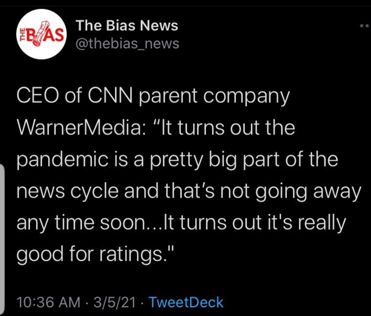Visit the @thebias_news handle
The image size is (371, 316).
pyautogui.click(x=127, y=44)
